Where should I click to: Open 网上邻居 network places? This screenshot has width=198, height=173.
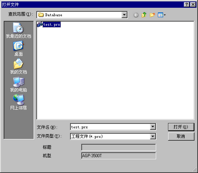tap(18, 102)
